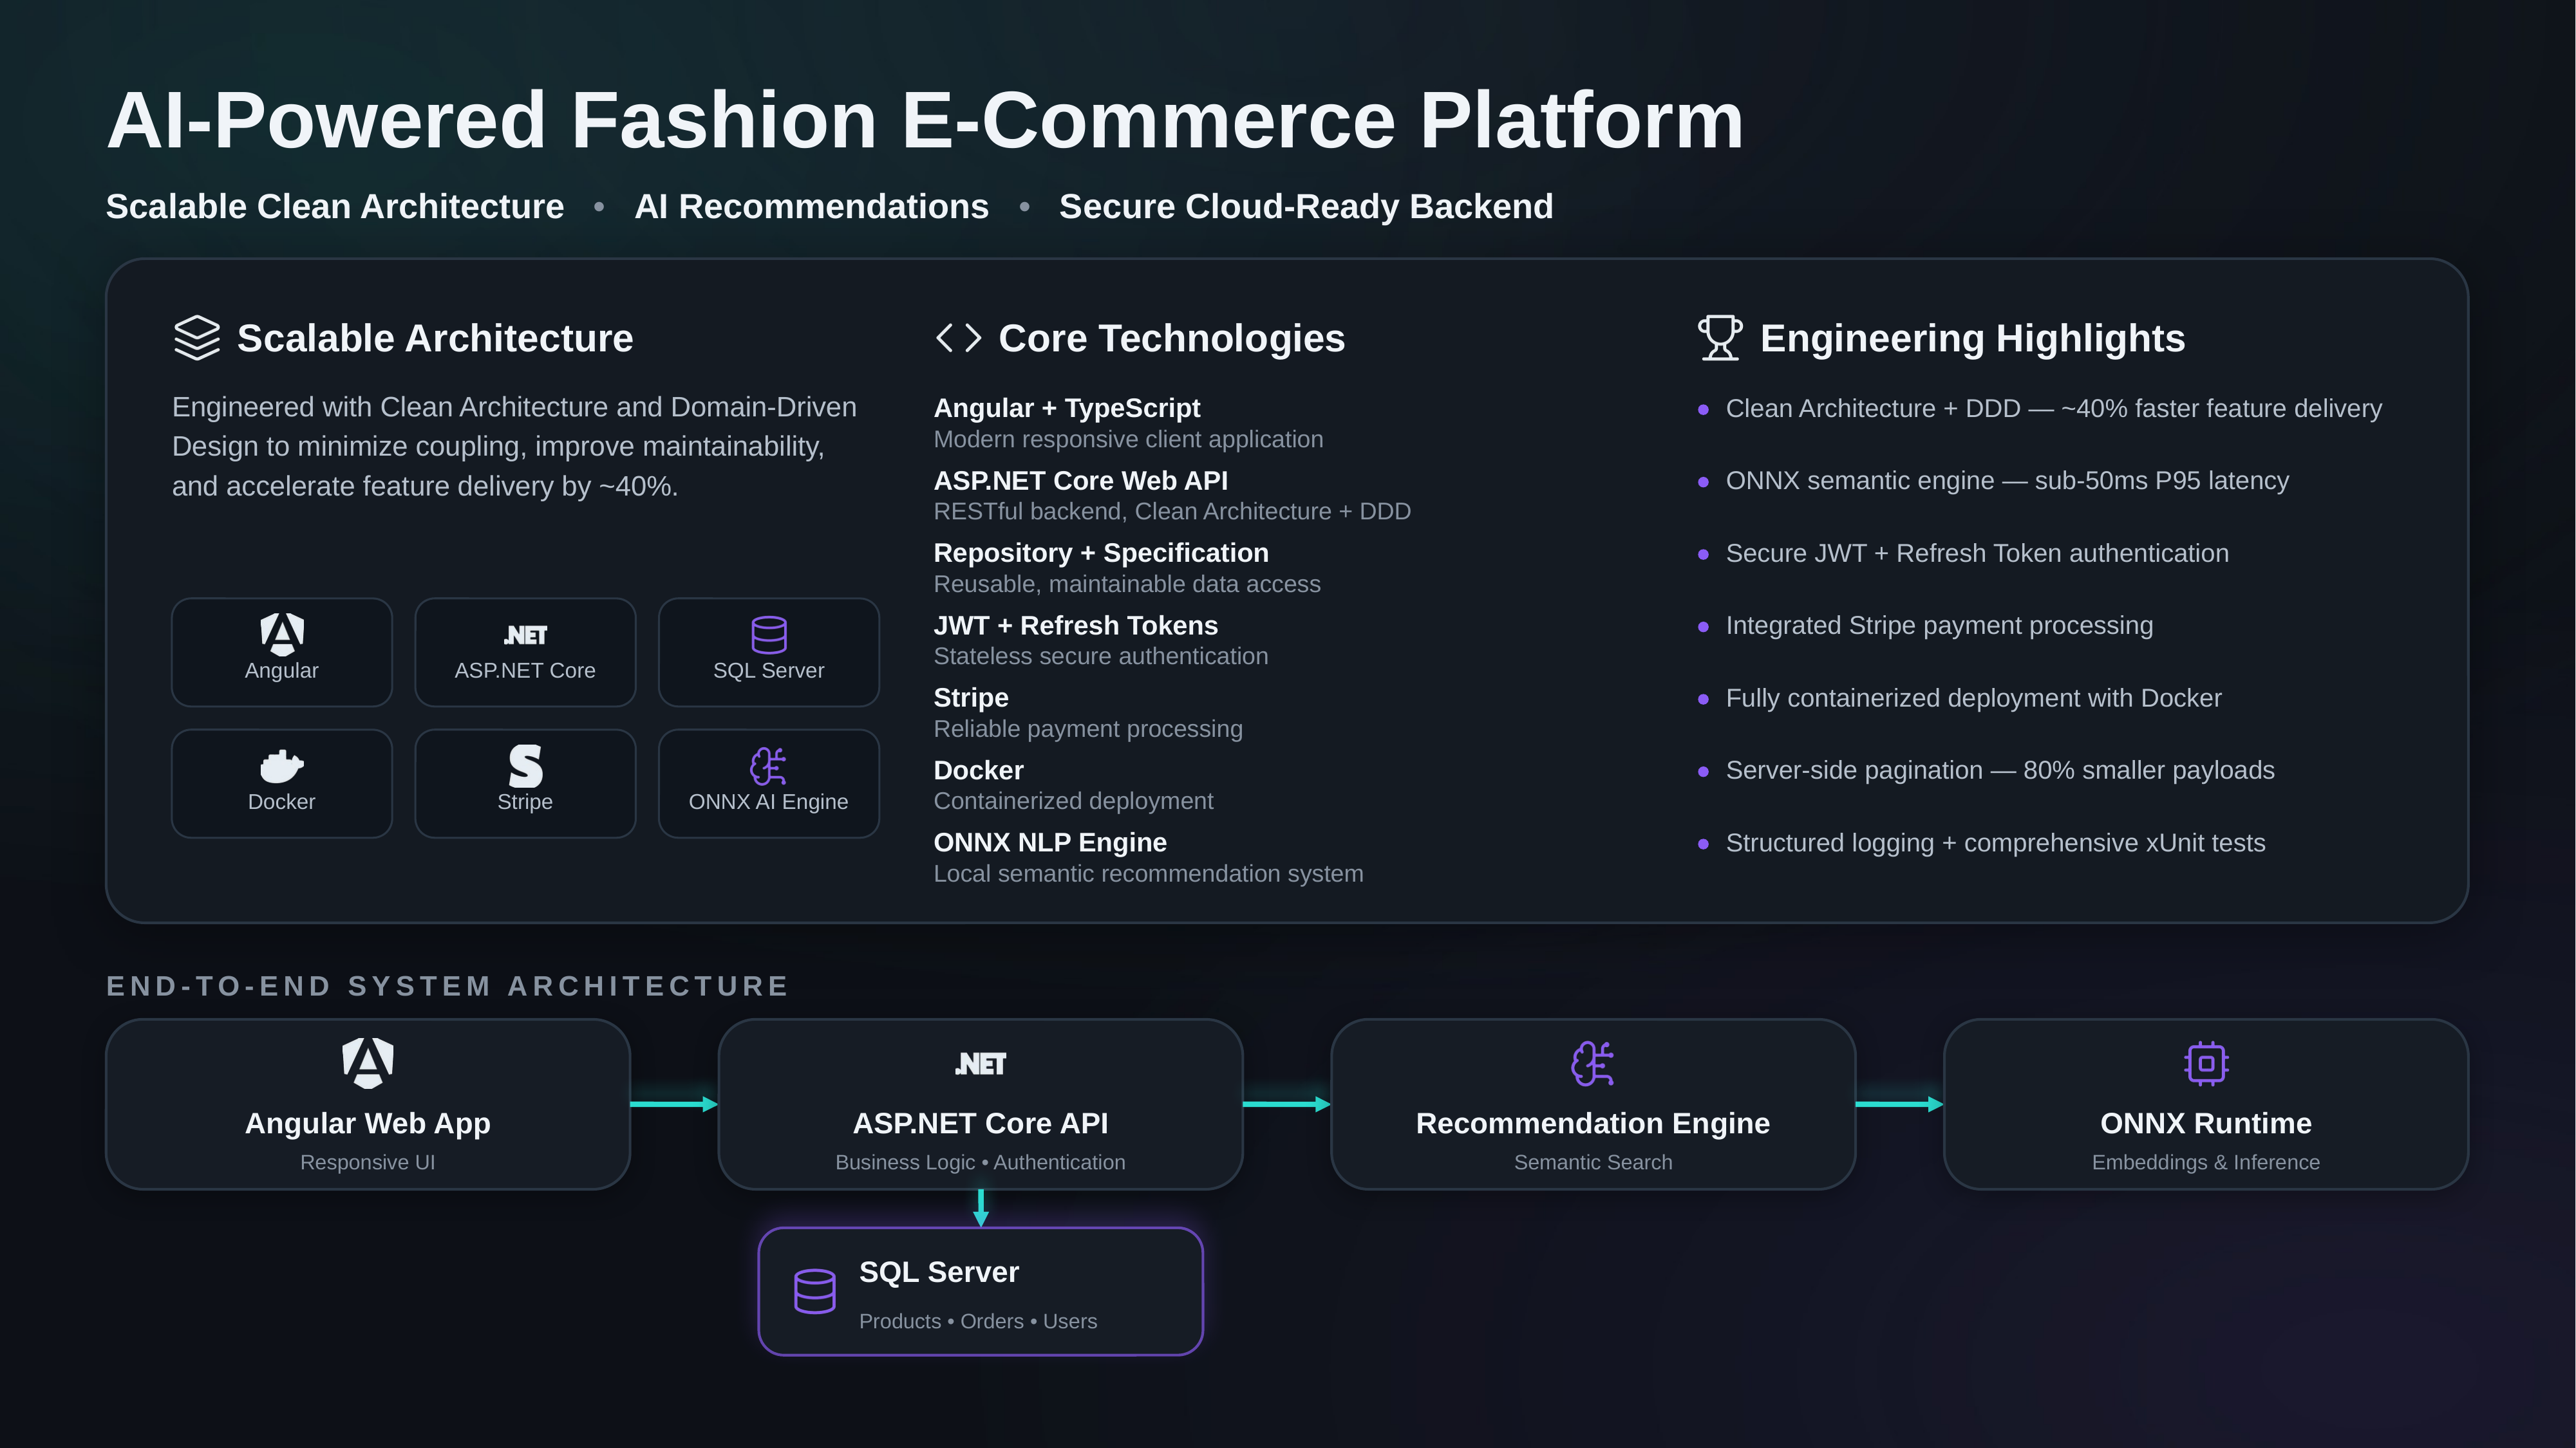The image size is (2576, 1448).
Task: Click the ONNX AI Engine brain icon
Action: tap(768, 766)
